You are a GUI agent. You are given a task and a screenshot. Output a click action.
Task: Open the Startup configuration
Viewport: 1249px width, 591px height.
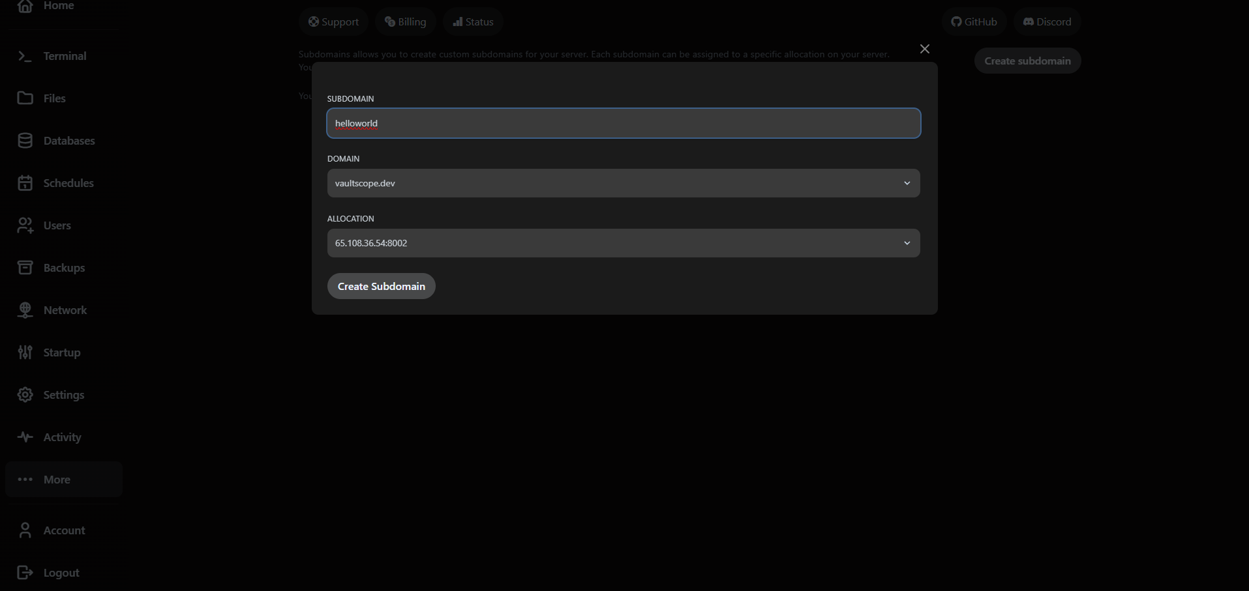tap(63, 353)
